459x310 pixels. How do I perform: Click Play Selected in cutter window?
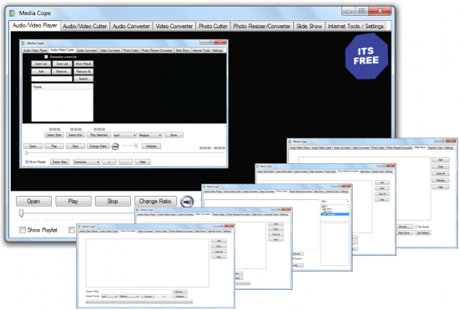(x=99, y=135)
